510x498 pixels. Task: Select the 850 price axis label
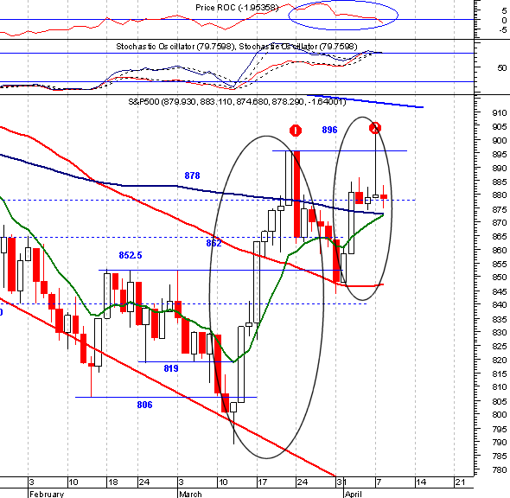[500, 278]
